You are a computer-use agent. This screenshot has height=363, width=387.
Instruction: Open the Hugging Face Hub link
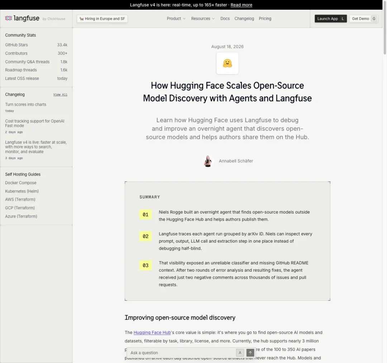(152, 333)
